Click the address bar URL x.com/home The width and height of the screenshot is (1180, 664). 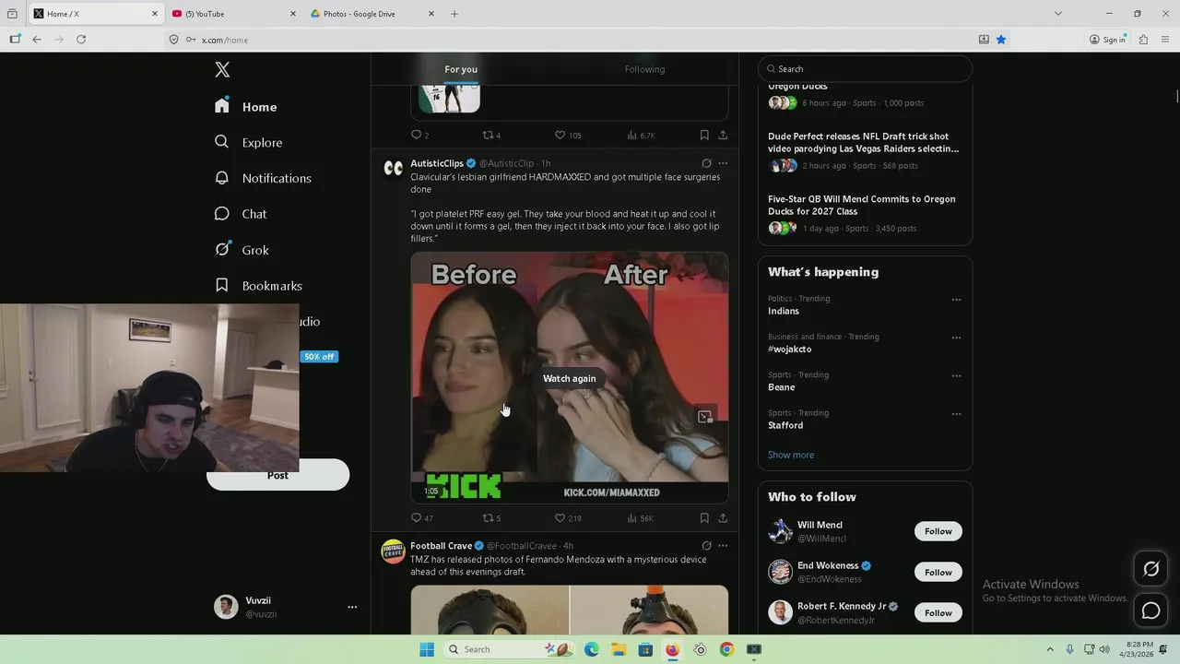[225, 40]
